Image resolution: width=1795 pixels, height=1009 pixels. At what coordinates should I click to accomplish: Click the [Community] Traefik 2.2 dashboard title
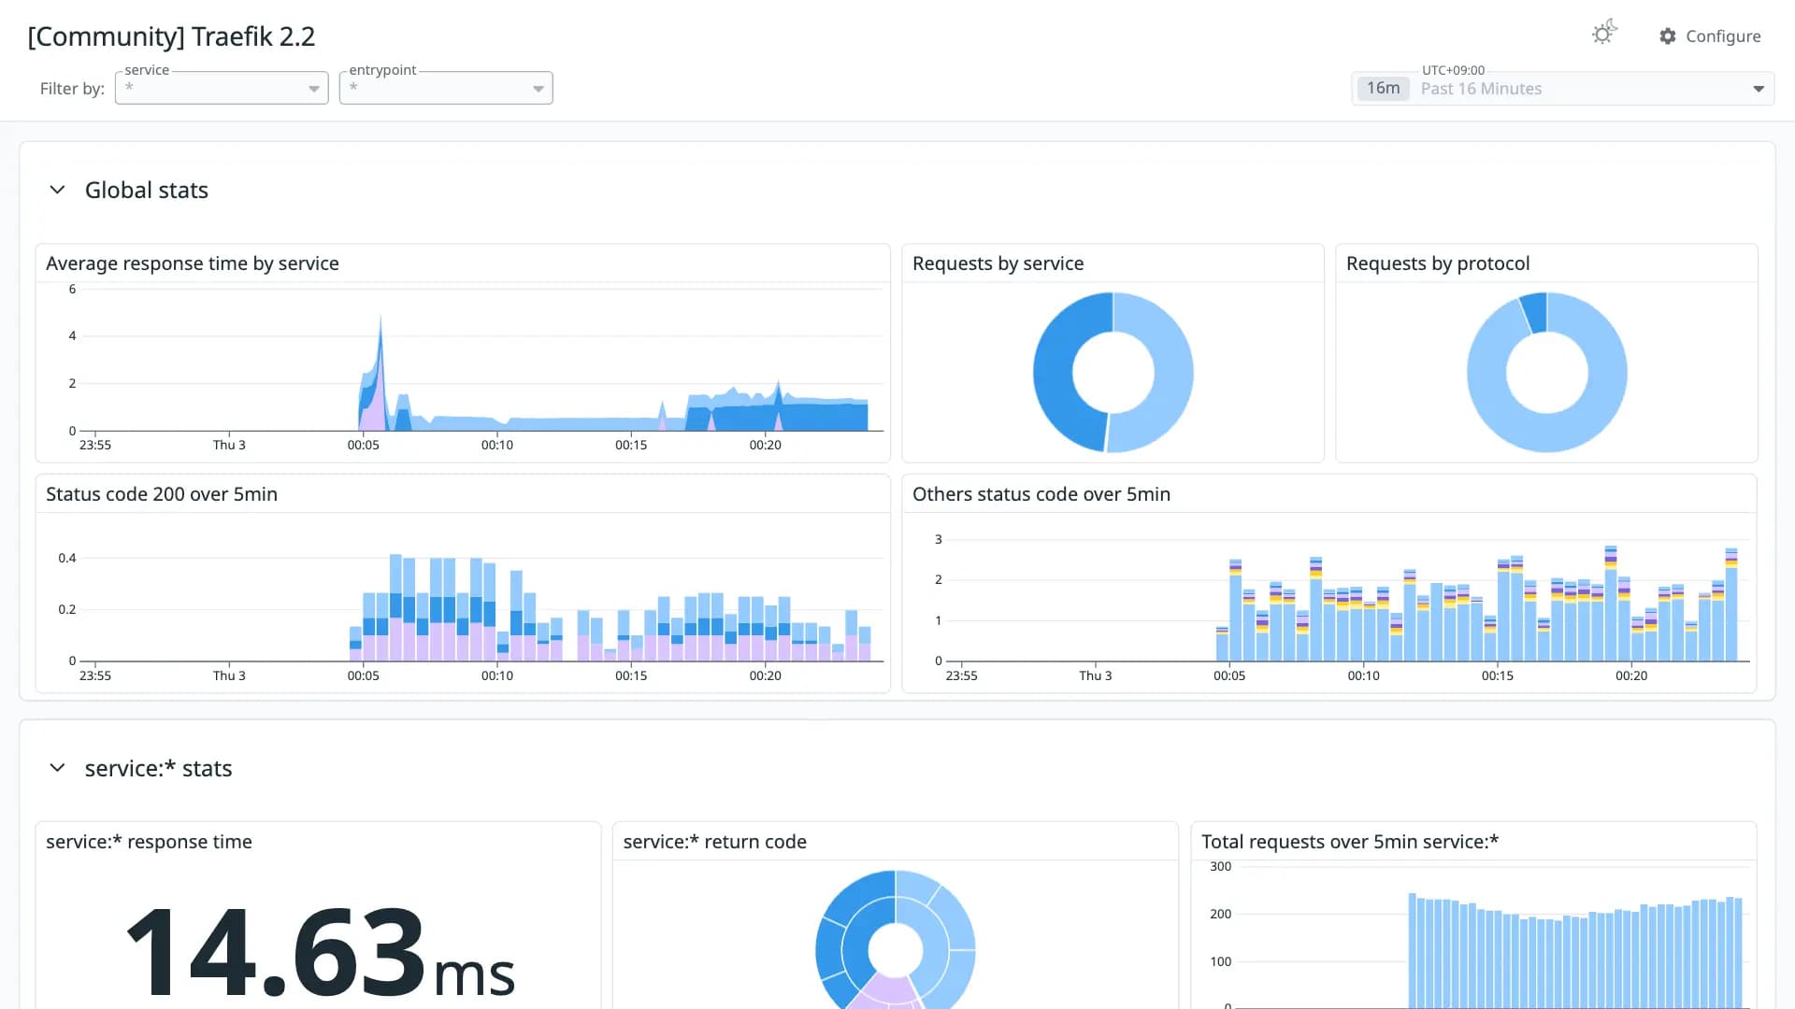coord(171,36)
